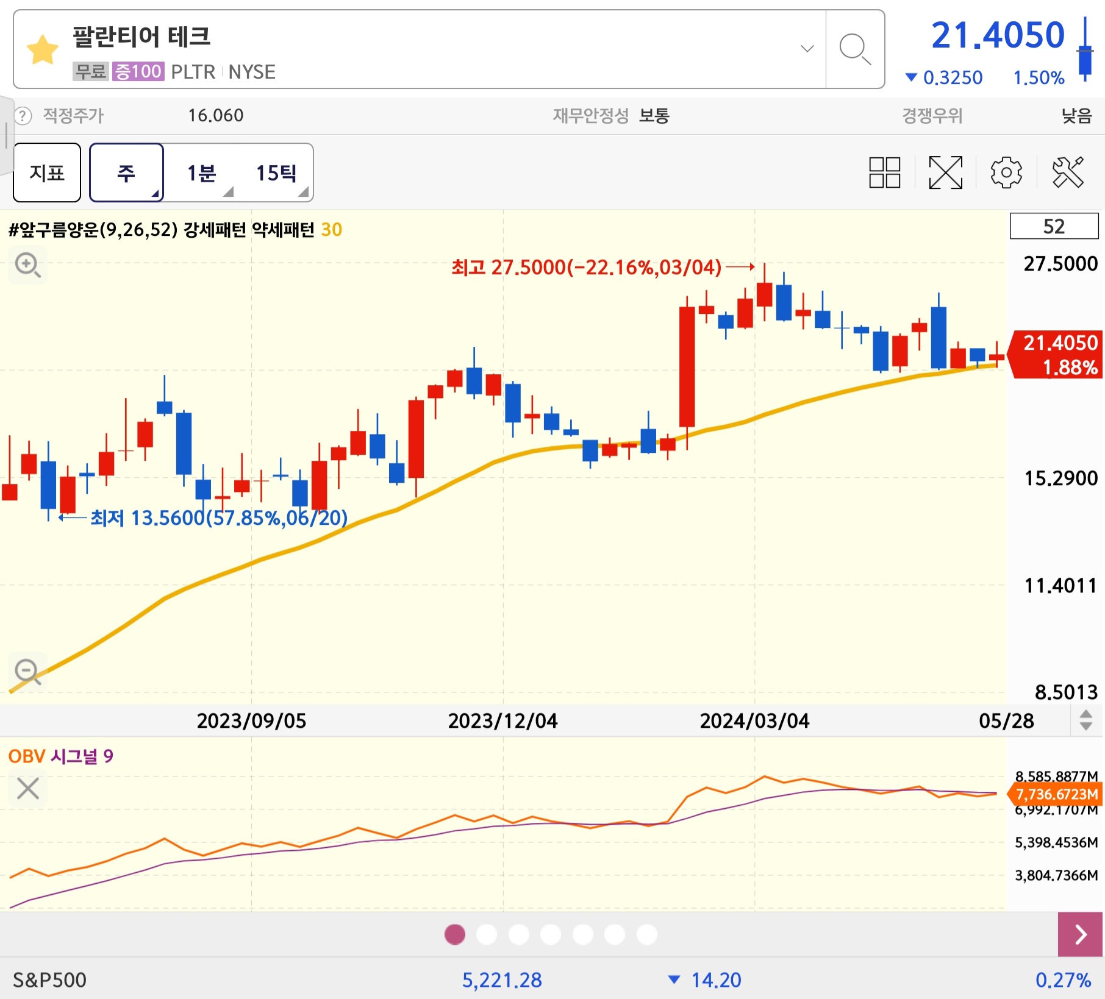Tap the 2024/03/04 date axis label

coord(754,720)
